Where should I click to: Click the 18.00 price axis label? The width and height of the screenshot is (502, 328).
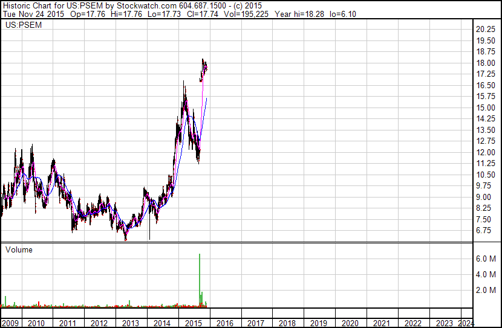[486, 63]
